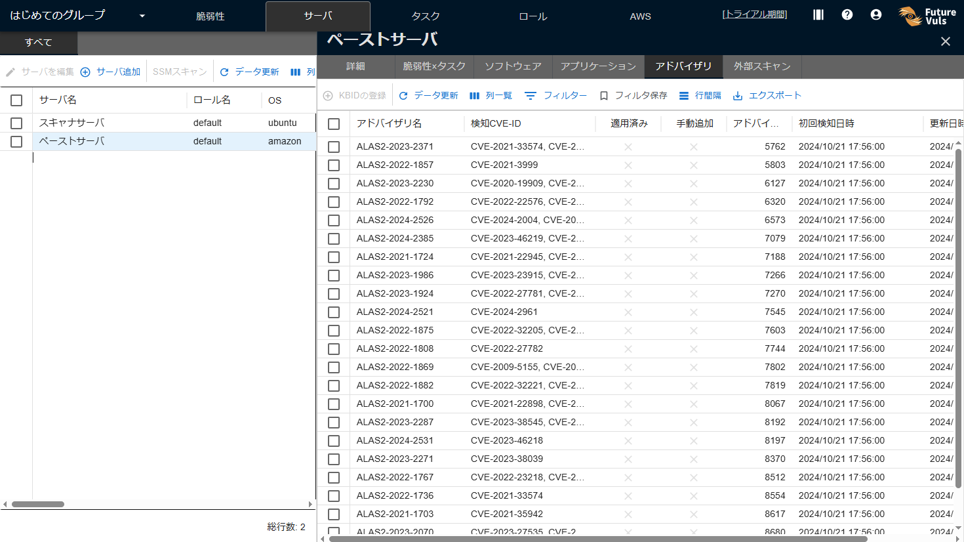
Task: Click advisory table vertical scrollbar thumb
Action: coord(958,318)
